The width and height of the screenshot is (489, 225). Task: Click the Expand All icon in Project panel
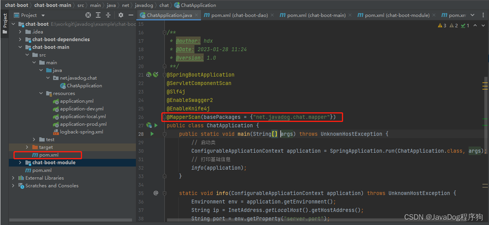pos(99,15)
